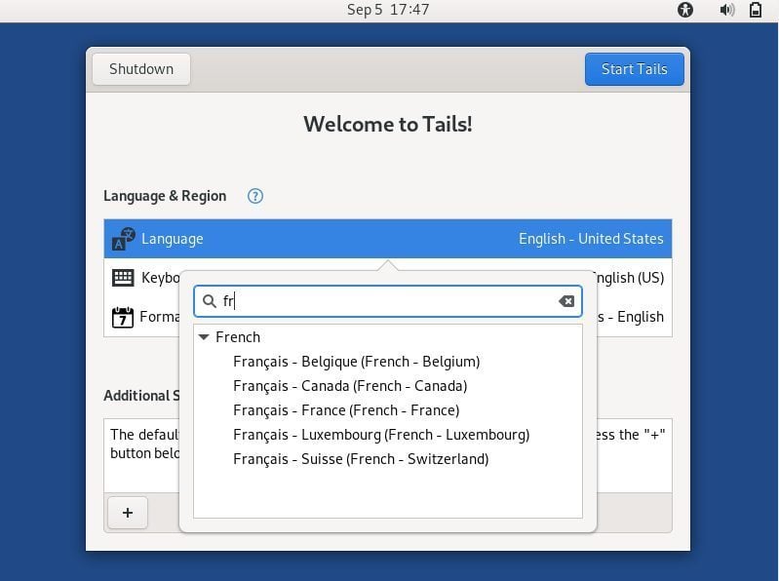
Task: Select Français - Belgique language option
Action: (356, 362)
